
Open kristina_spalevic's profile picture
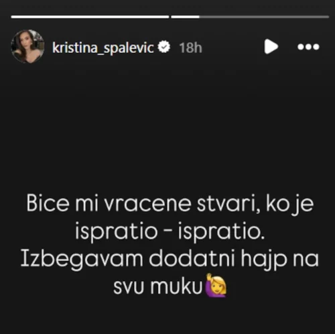[x=27, y=46]
